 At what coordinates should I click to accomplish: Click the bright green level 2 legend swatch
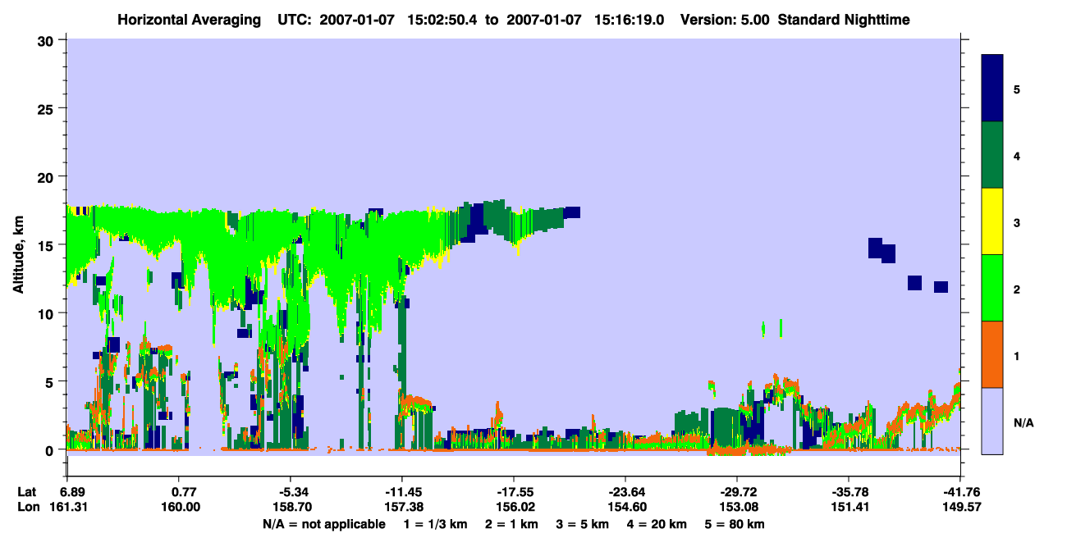[x=992, y=288]
